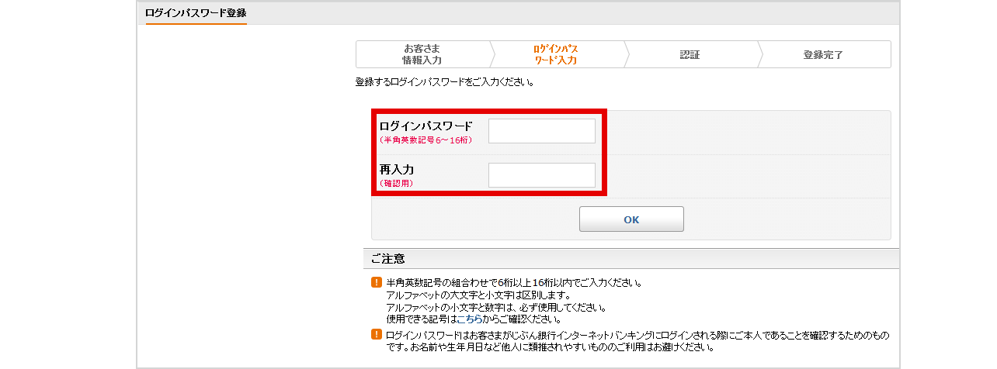Click the note about 生年月日 and guessable passwords
The image size is (997, 369).
[548, 347]
